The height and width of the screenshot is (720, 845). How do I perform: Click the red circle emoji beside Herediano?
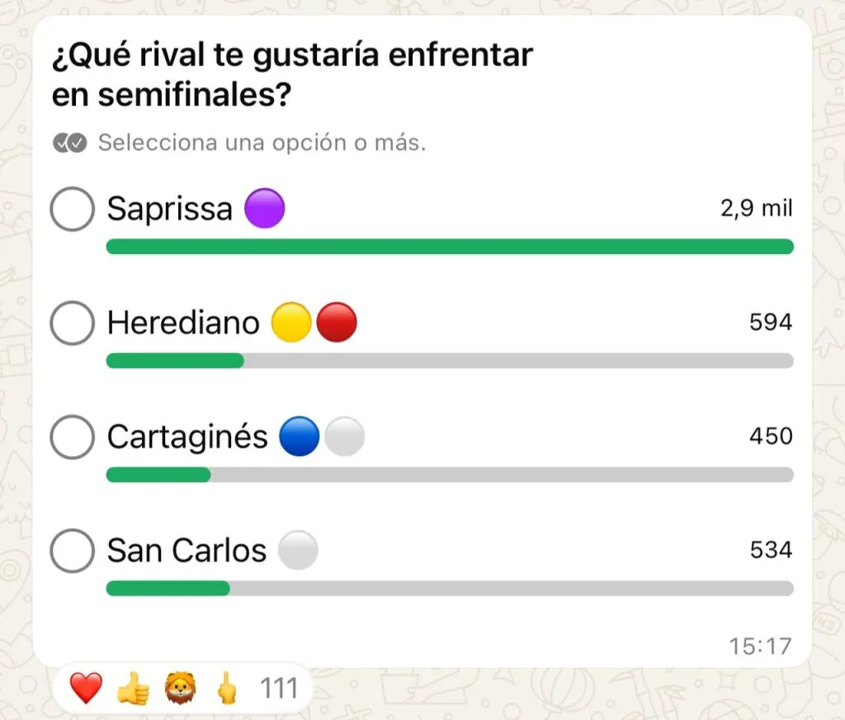point(338,322)
